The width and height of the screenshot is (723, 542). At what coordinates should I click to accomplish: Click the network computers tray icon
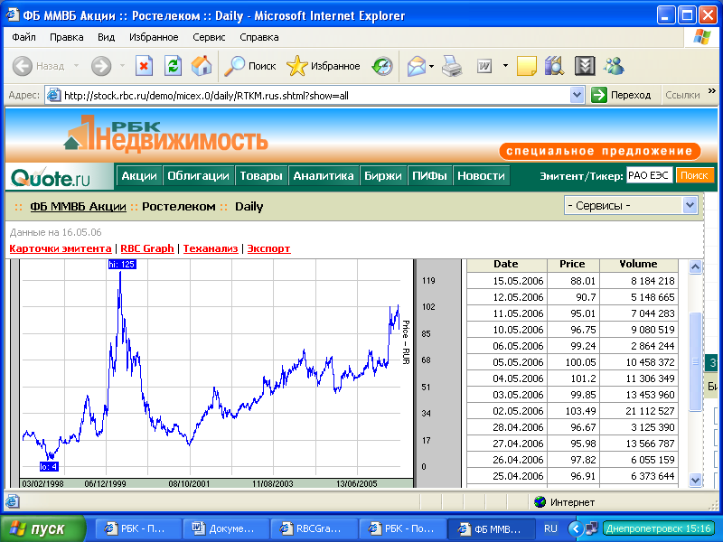point(592,528)
